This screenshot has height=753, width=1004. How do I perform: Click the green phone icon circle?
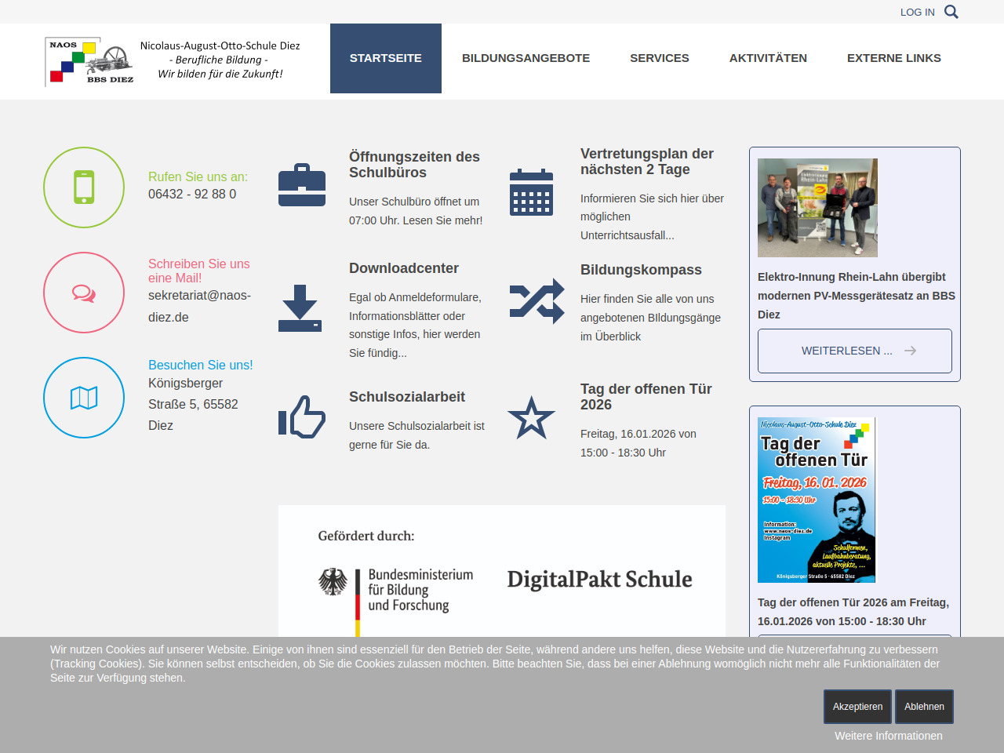[x=84, y=187]
